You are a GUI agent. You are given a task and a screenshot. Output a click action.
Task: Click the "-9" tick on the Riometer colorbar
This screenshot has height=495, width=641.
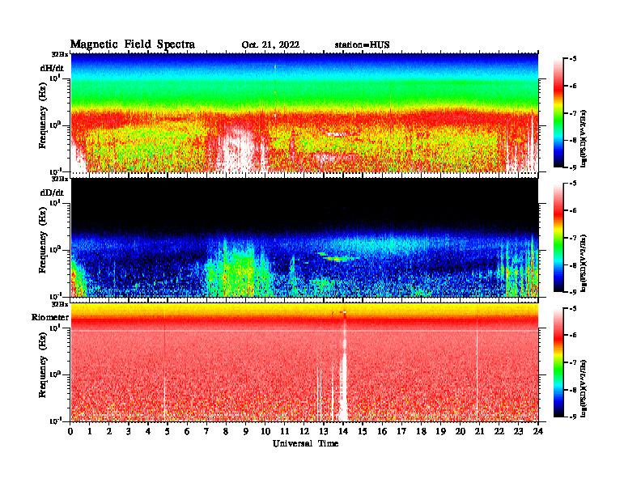point(573,417)
